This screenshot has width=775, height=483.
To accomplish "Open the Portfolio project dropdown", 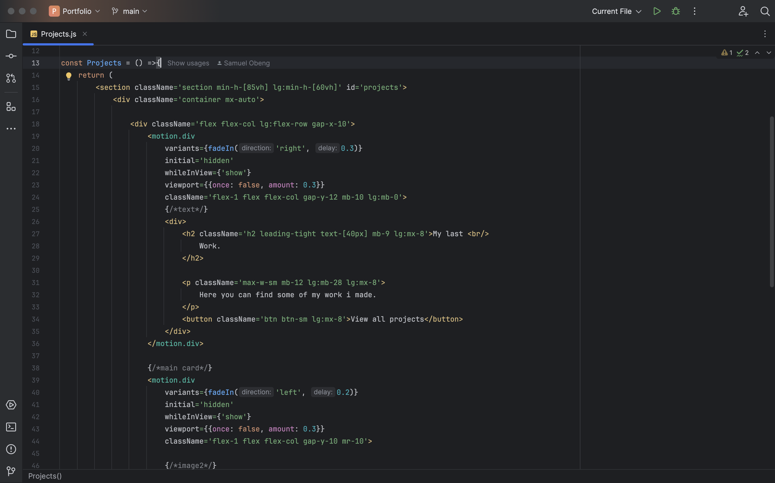I will 75,11.
